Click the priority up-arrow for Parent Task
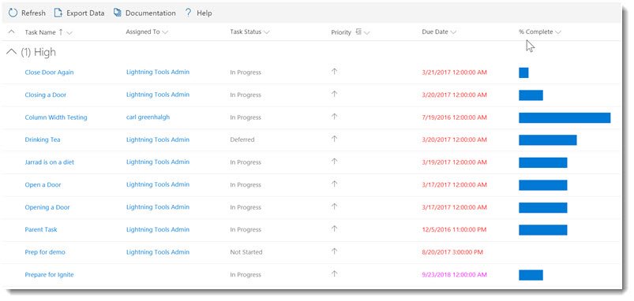 click(334, 229)
